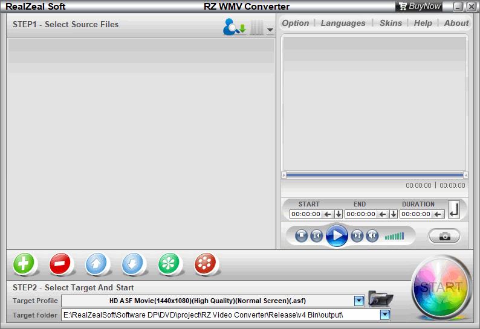Open target folder with folder icon
Screen dimensions: 480x329
pyautogui.click(x=380, y=299)
